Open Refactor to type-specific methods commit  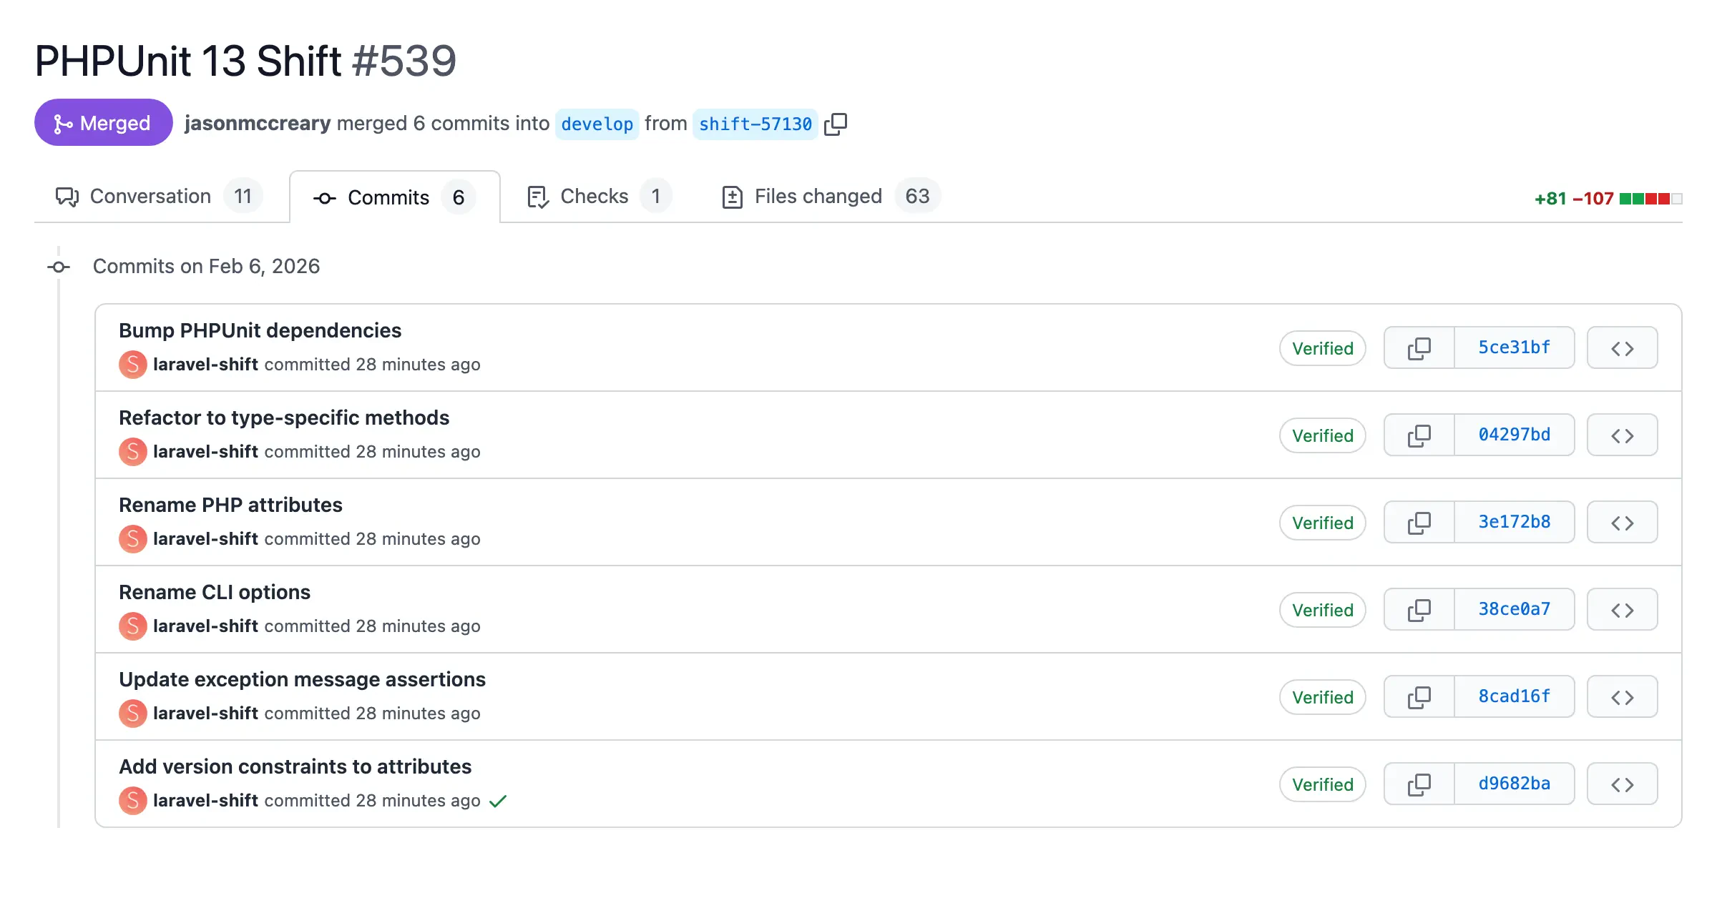(284, 418)
